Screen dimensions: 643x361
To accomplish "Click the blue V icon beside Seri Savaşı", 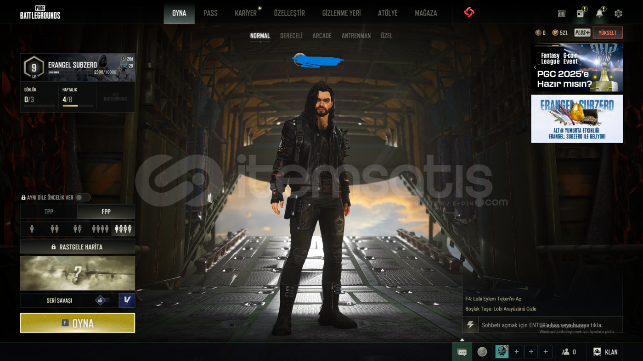I will click(x=127, y=300).
